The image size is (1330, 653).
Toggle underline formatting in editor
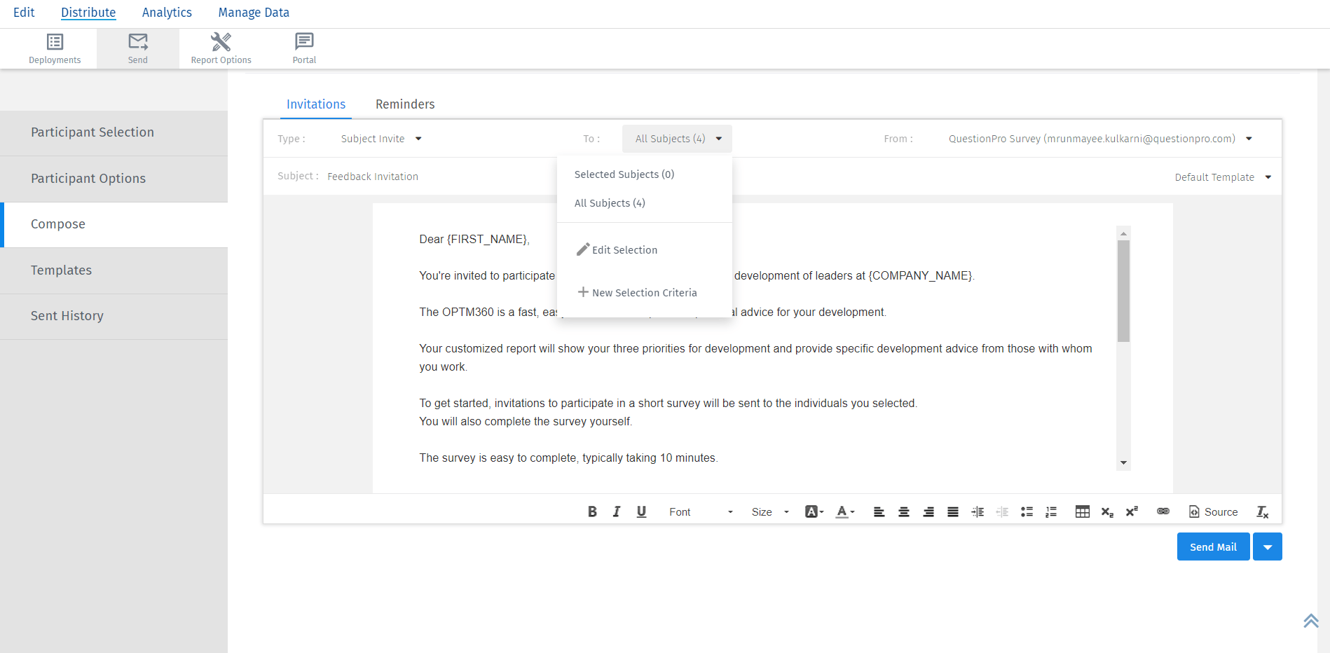(641, 511)
